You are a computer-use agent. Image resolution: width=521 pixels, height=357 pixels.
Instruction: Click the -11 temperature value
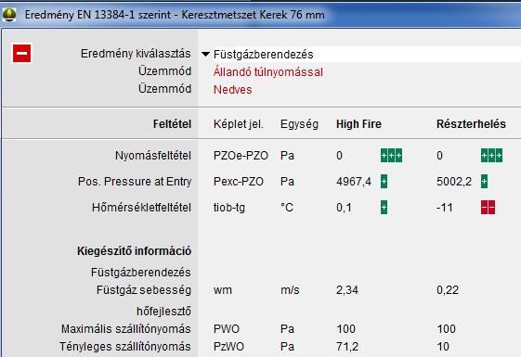pos(445,208)
